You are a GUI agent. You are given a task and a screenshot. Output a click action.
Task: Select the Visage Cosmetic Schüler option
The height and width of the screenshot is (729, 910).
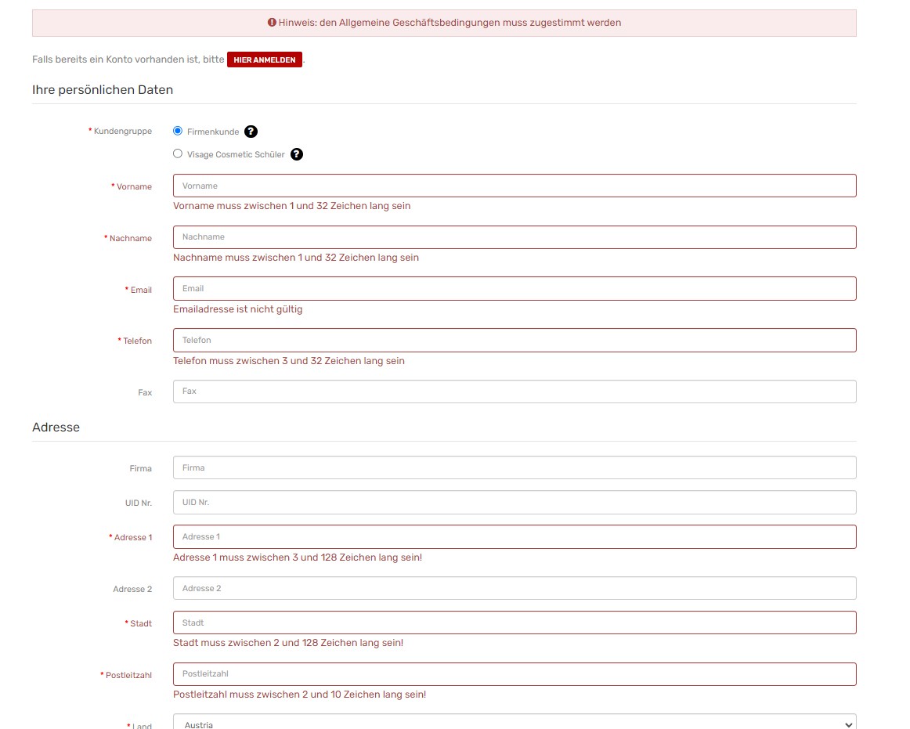(x=178, y=154)
